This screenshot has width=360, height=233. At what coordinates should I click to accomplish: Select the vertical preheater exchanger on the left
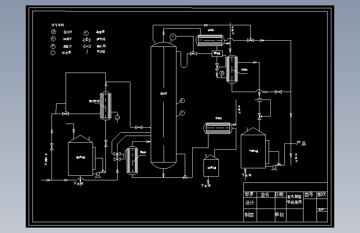(105, 105)
